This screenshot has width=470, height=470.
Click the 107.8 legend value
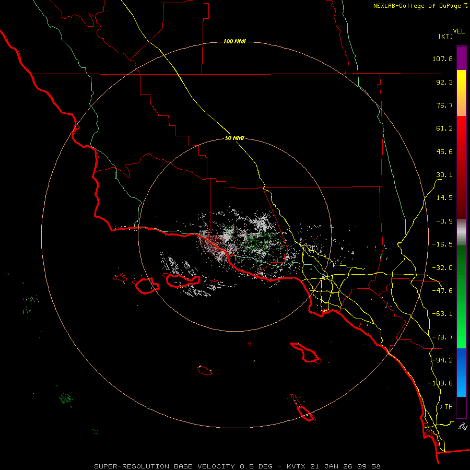tap(442, 58)
